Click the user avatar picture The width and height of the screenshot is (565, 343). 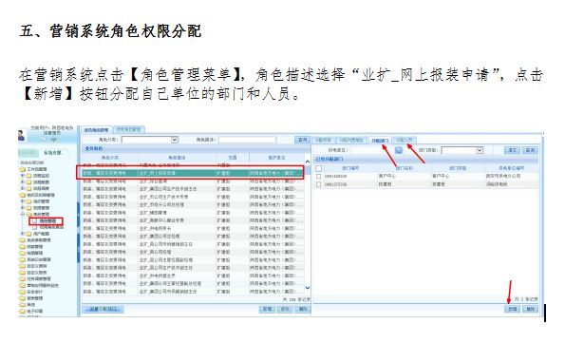click(x=21, y=135)
